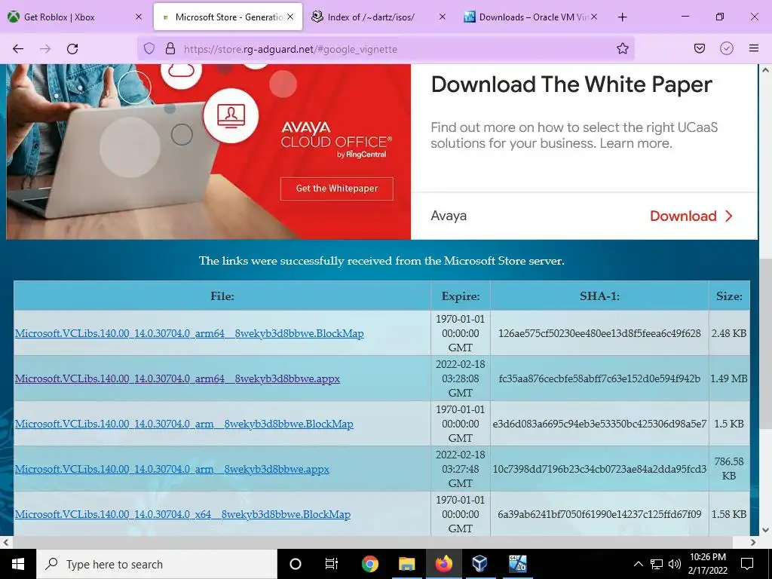
Task: Click the Size: column header
Action: [x=729, y=296]
